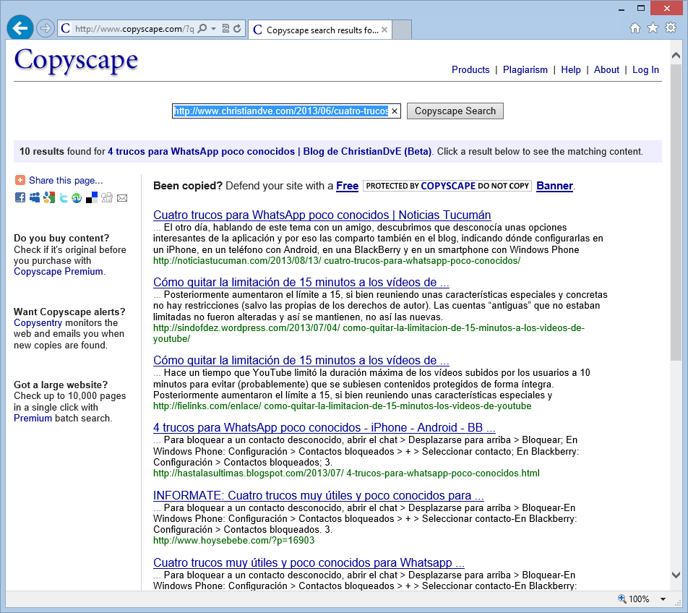Screen dimensions: 688x613
Task: Click the 'Share this page...' link
Action: click(66, 180)
